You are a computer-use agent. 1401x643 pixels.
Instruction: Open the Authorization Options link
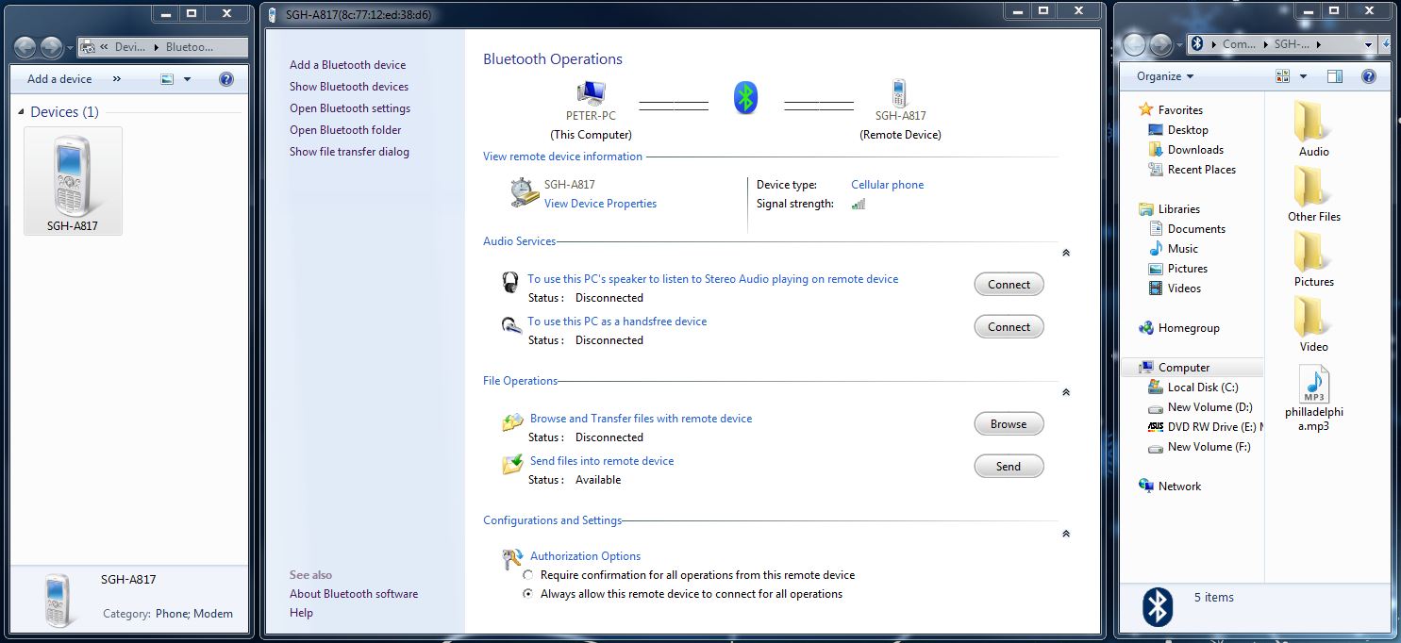click(x=585, y=556)
